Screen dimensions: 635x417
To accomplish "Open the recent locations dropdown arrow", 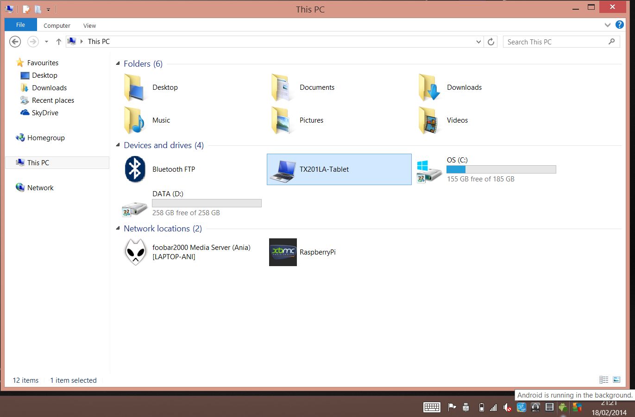I will click(x=46, y=42).
